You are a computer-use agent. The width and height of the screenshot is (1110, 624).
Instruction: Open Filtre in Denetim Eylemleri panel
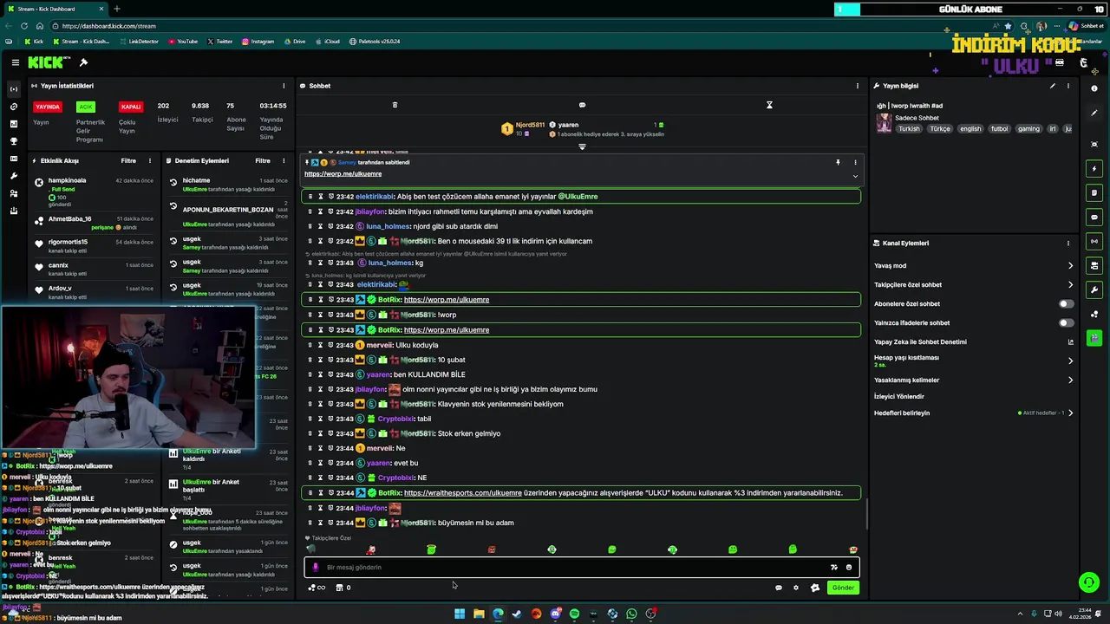click(x=263, y=160)
